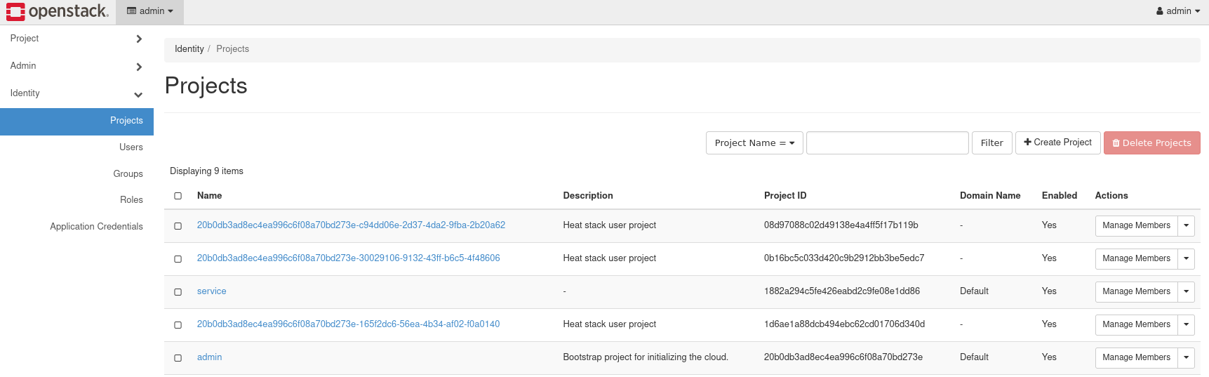Open Application Credentials in sidebar
This screenshot has height=377, width=1209.
(96, 227)
